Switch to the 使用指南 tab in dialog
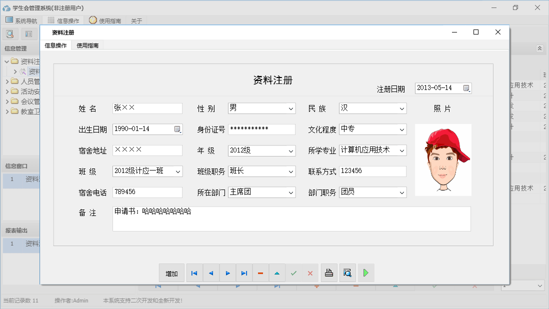Viewport: 549px width, 309px height. click(87, 45)
